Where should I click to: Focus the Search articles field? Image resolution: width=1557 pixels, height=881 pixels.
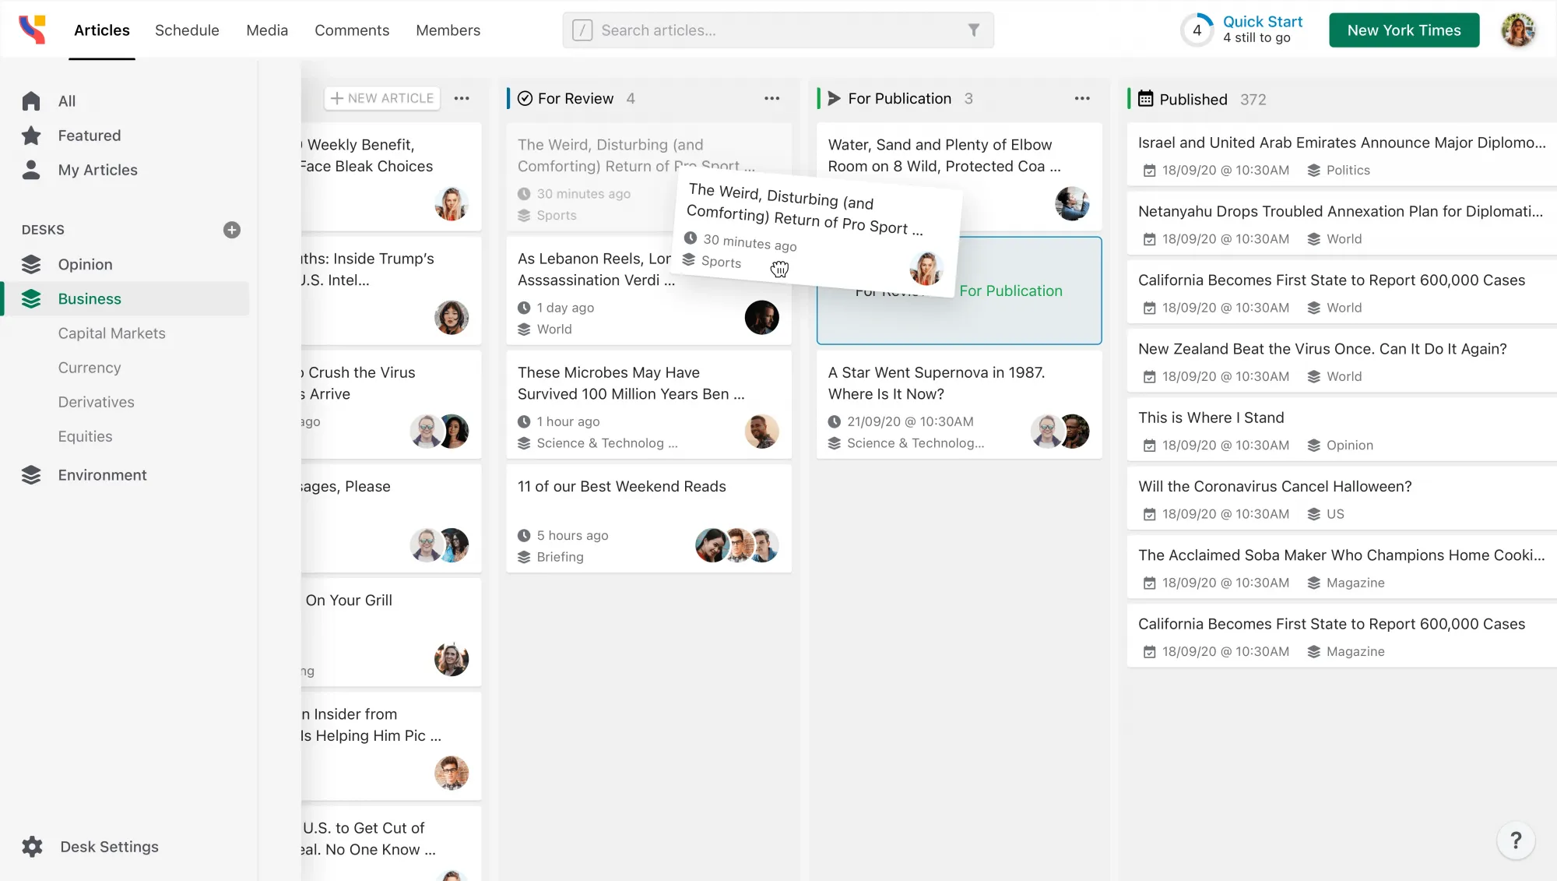(x=778, y=30)
